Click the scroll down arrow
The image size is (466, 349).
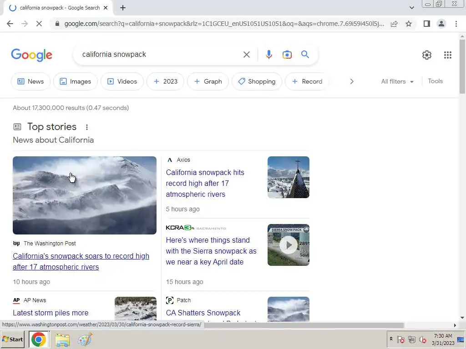tap(462, 318)
